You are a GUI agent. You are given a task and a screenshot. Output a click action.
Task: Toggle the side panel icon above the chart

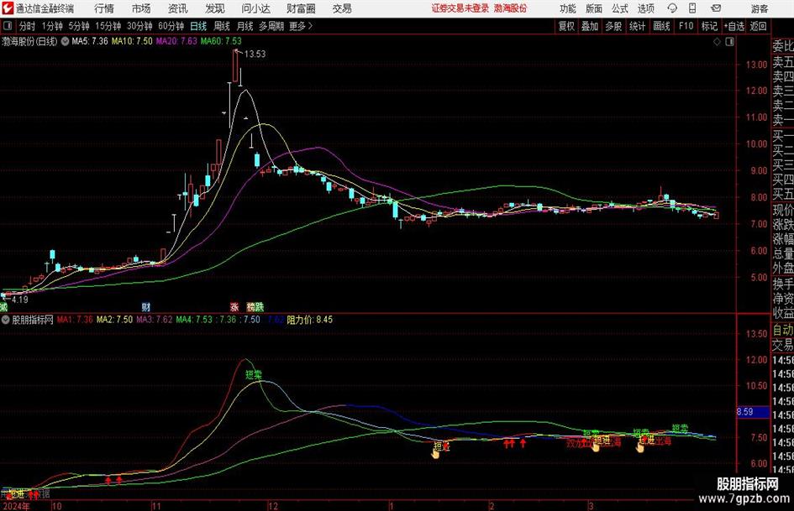pyautogui.click(x=729, y=42)
